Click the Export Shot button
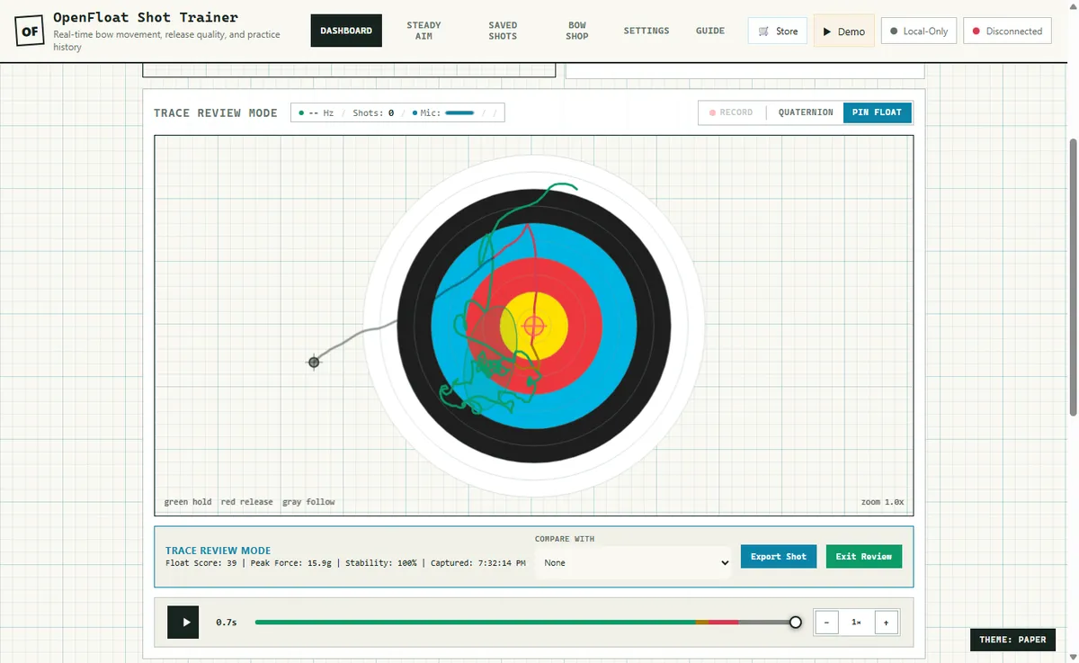The width and height of the screenshot is (1079, 663). coord(779,556)
